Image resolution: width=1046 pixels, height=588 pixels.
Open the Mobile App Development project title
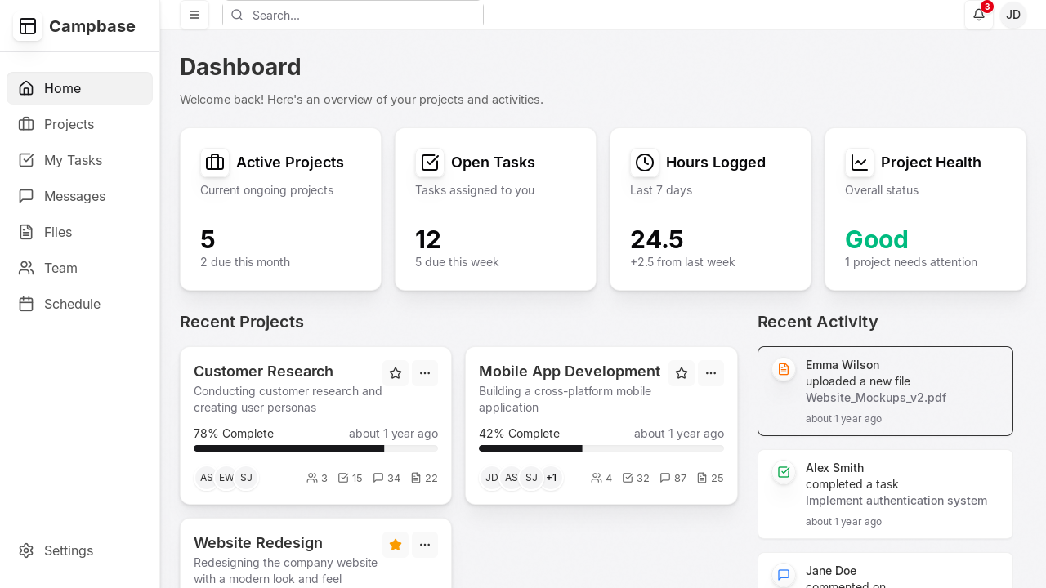point(569,372)
